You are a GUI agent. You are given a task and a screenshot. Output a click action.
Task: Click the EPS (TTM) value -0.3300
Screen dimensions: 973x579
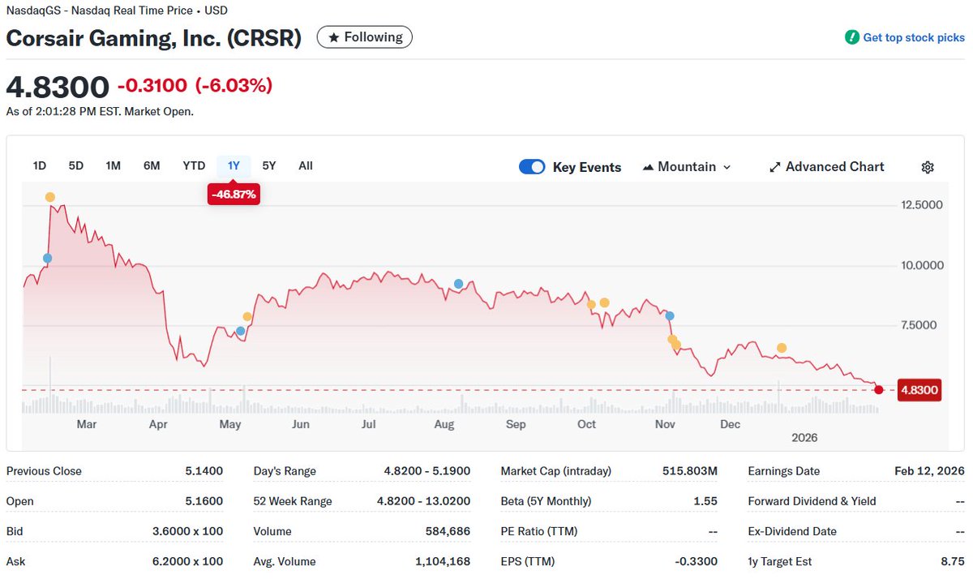click(x=697, y=561)
